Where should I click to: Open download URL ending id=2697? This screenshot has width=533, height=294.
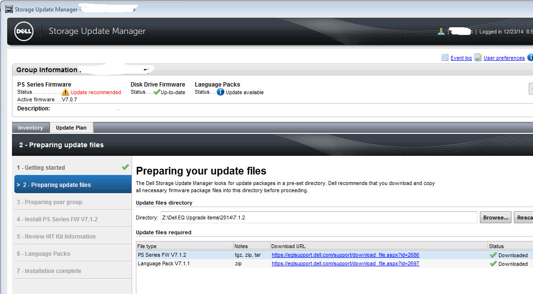point(345,263)
